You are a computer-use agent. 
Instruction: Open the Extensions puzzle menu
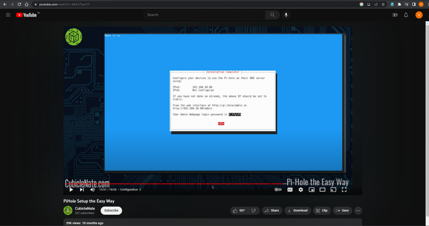coord(399,4)
